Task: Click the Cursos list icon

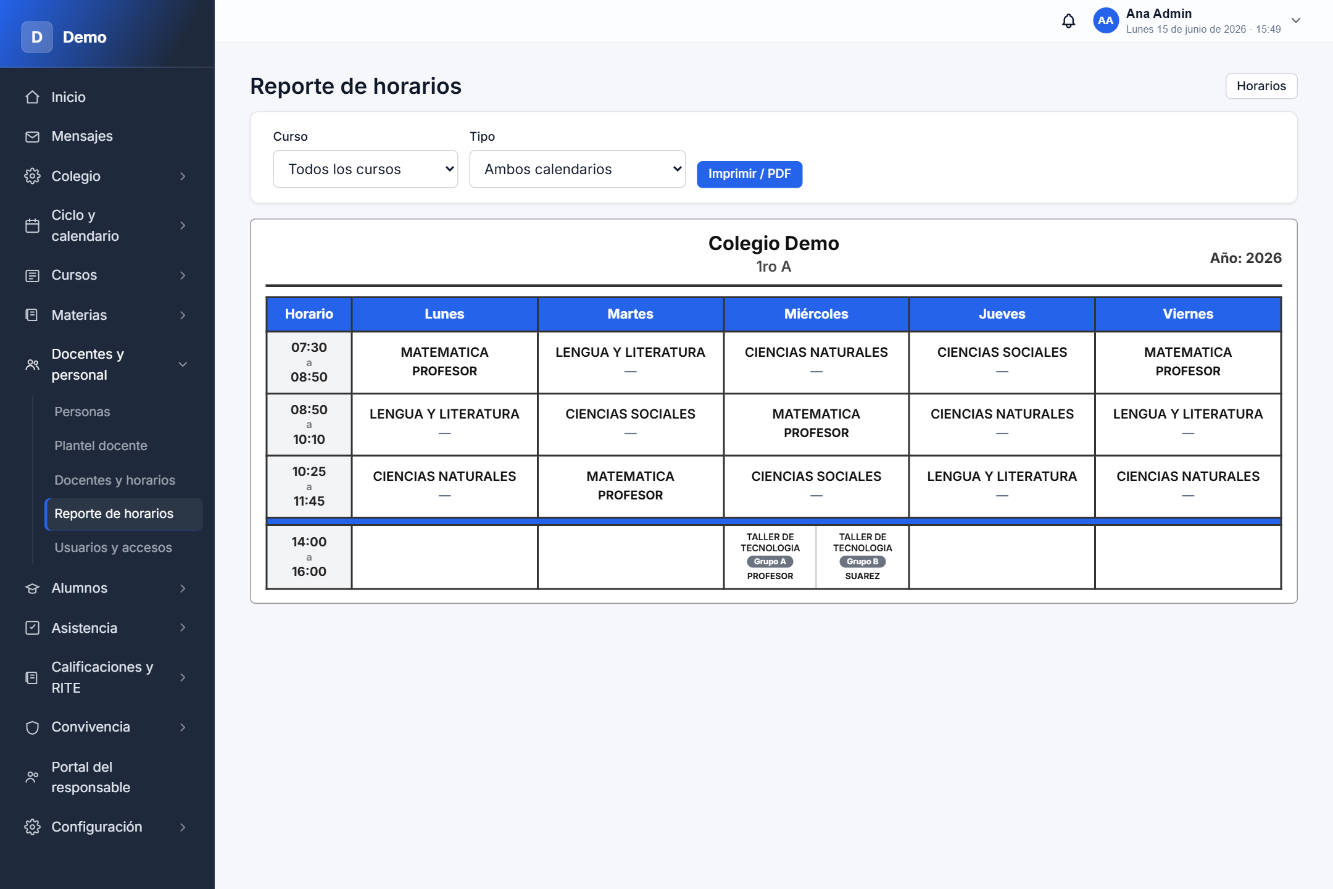Action: 32,275
